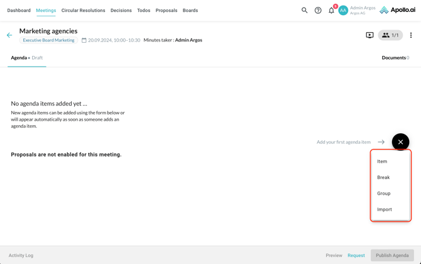421x264 pixels.
Task: Click the AA user avatar
Action: coord(343,10)
